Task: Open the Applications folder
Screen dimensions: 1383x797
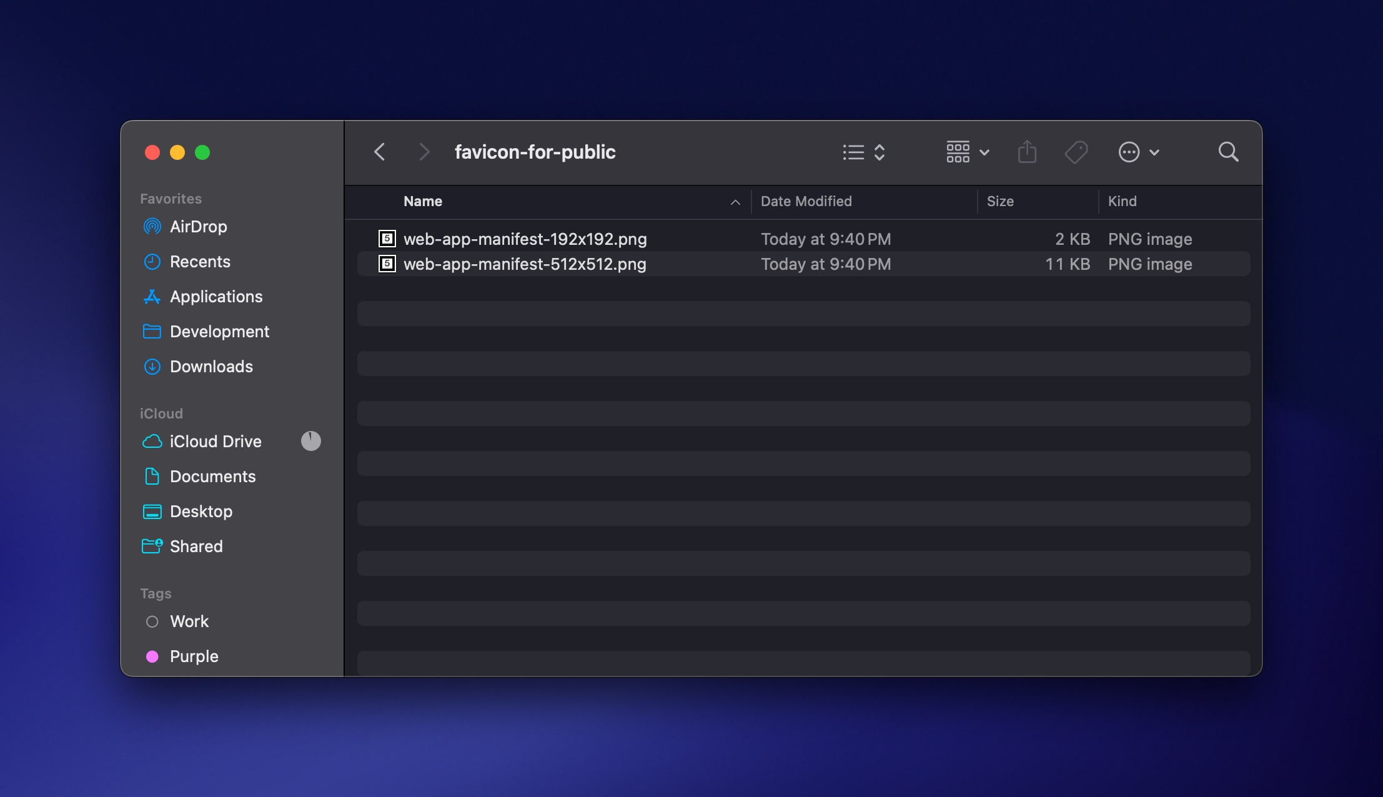Action: [x=216, y=297]
